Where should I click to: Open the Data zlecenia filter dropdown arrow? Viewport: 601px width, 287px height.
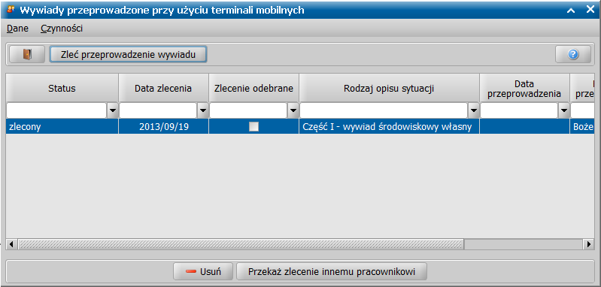203,110
